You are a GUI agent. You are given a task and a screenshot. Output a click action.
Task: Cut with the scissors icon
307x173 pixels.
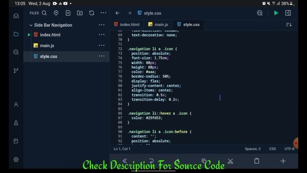230,161
